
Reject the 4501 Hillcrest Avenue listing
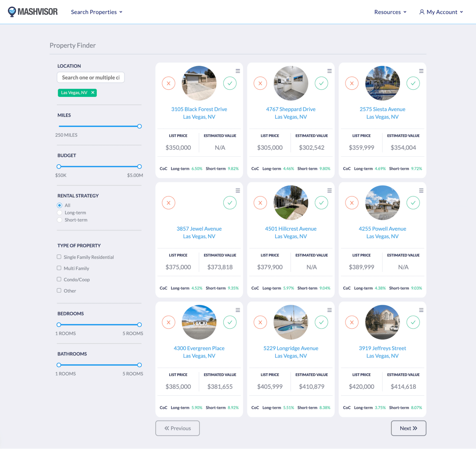[260, 203]
